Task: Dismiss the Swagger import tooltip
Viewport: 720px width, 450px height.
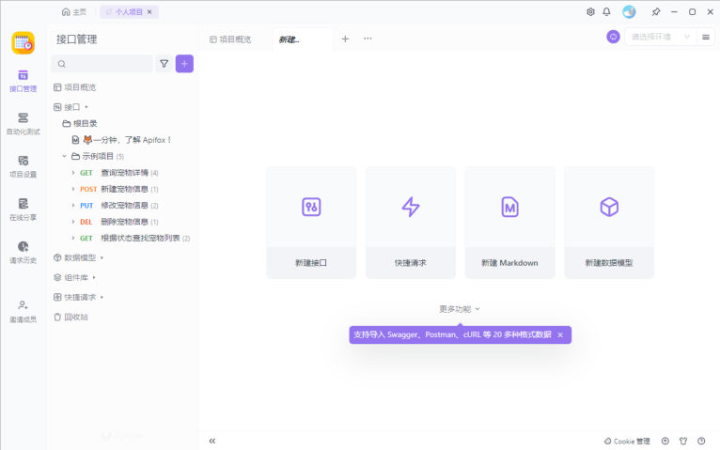Action: pos(560,334)
